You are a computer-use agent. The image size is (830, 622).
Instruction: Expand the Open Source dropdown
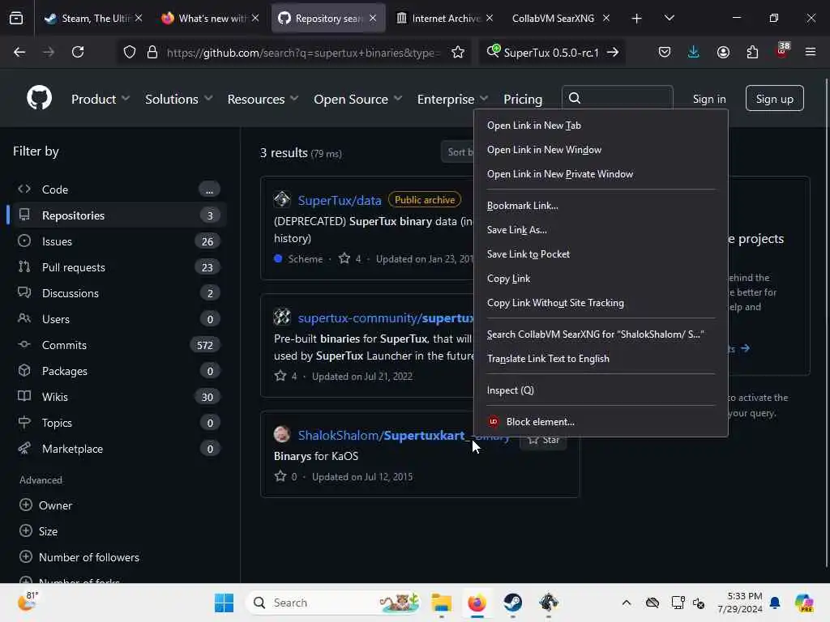[x=357, y=99]
